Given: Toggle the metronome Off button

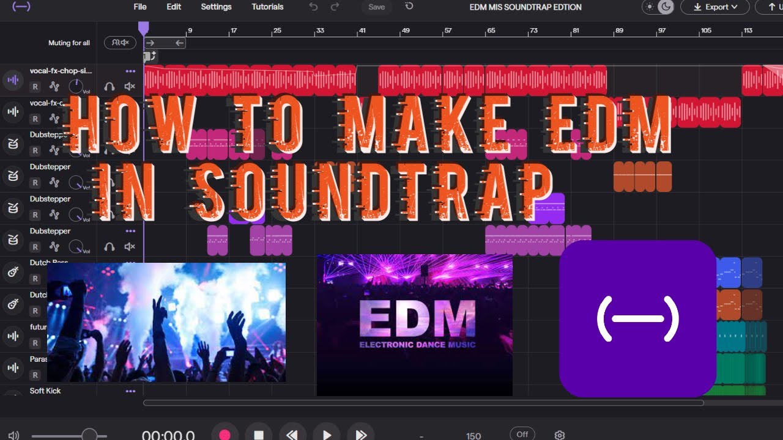Looking at the screenshot, I should click(x=522, y=435).
